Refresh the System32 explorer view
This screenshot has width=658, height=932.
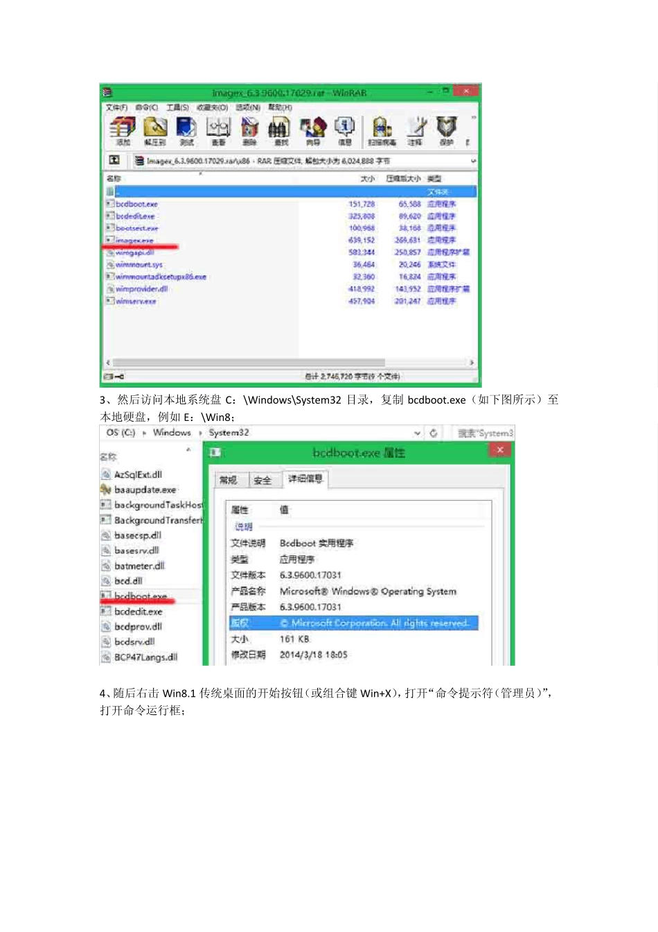pos(434,433)
